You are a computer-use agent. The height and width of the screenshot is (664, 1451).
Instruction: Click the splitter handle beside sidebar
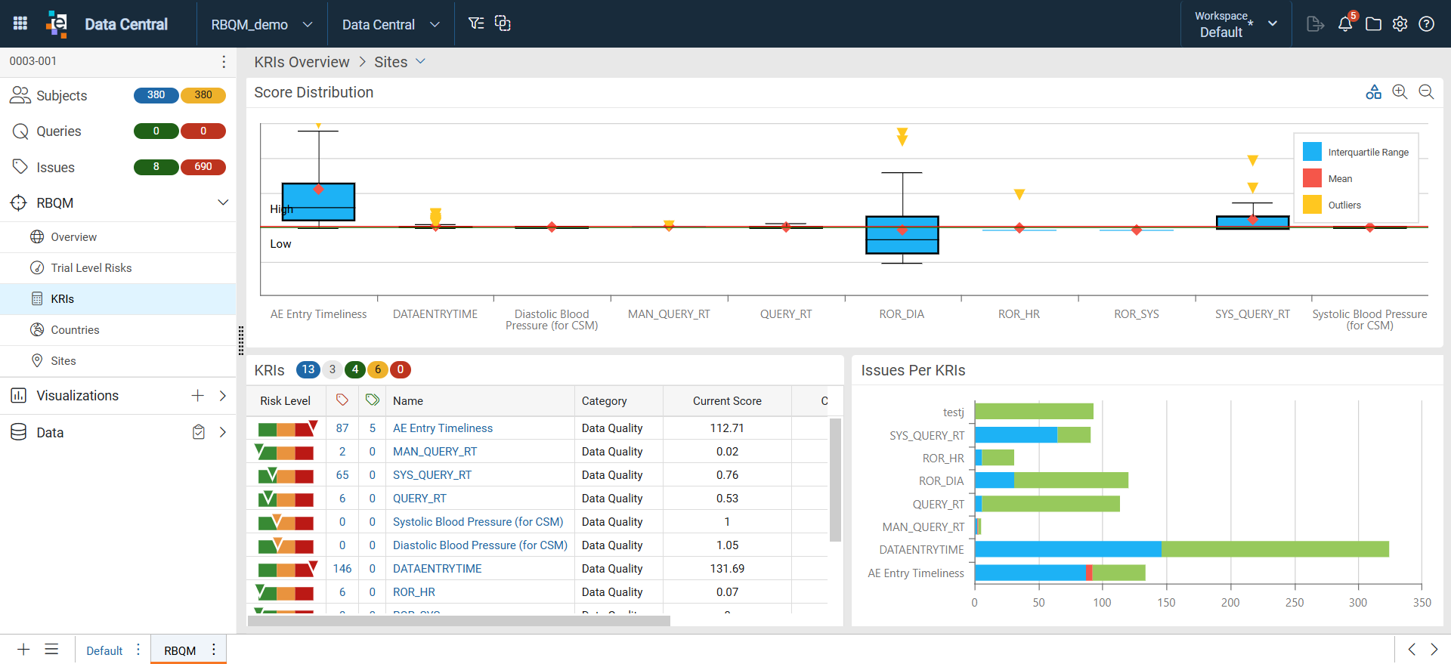coord(241,340)
